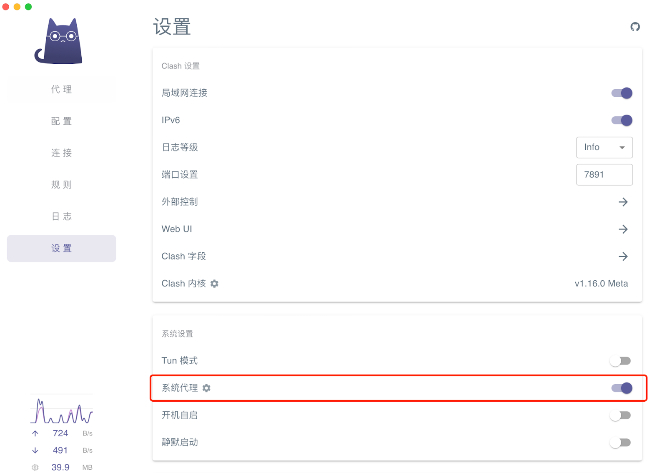Turn on 静默启动 toggle
This screenshot has height=473, width=667.
click(620, 443)
